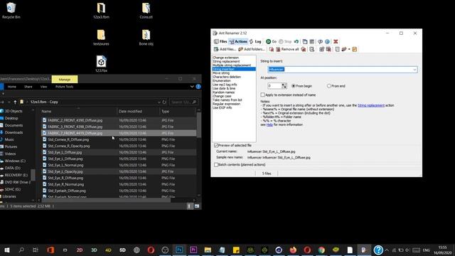The height and width of the screenshot is (256, 455).
Task: Click the Chrome icon in taskbar
Action: tap(321, 250)
